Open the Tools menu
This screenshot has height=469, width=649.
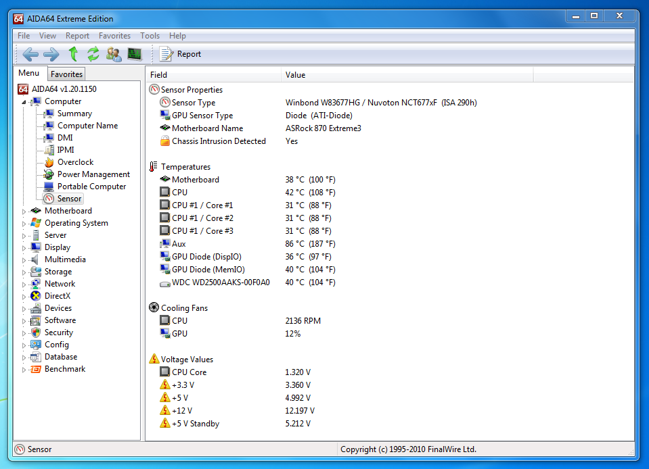[x=150, y=36]
